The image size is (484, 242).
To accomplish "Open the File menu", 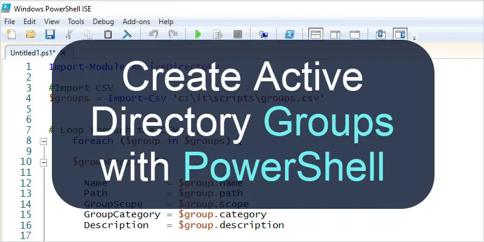I will [x=10, y=22].
